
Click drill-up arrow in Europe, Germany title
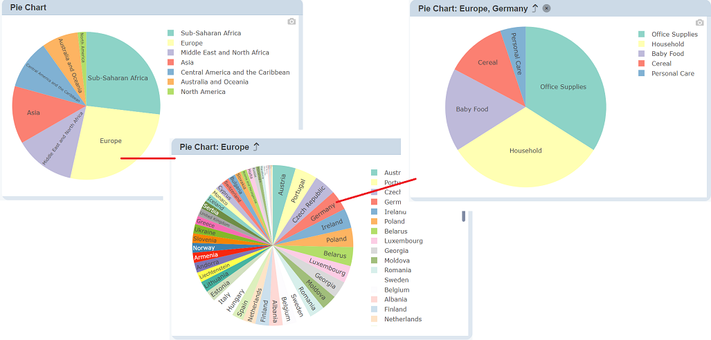point(534,8)
